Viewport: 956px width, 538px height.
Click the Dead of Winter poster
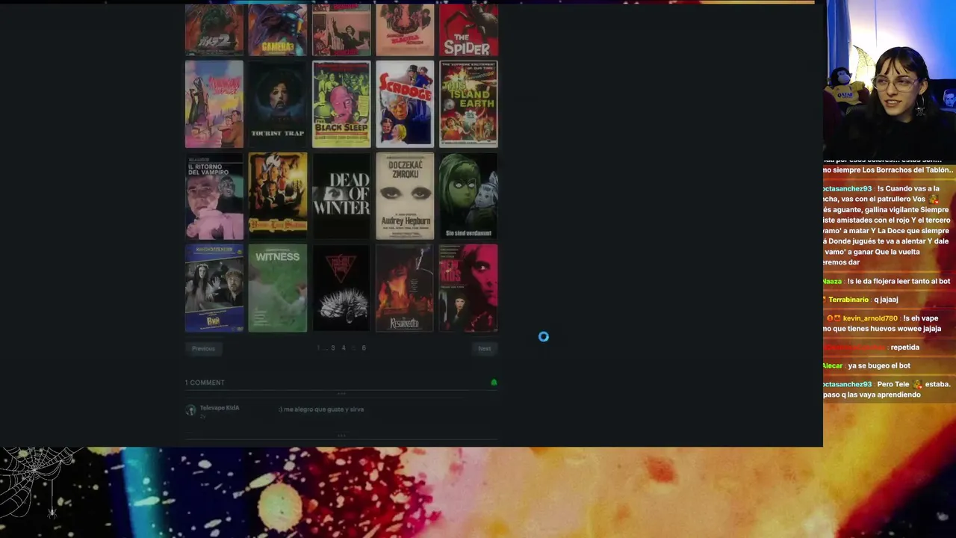[341, 196]
